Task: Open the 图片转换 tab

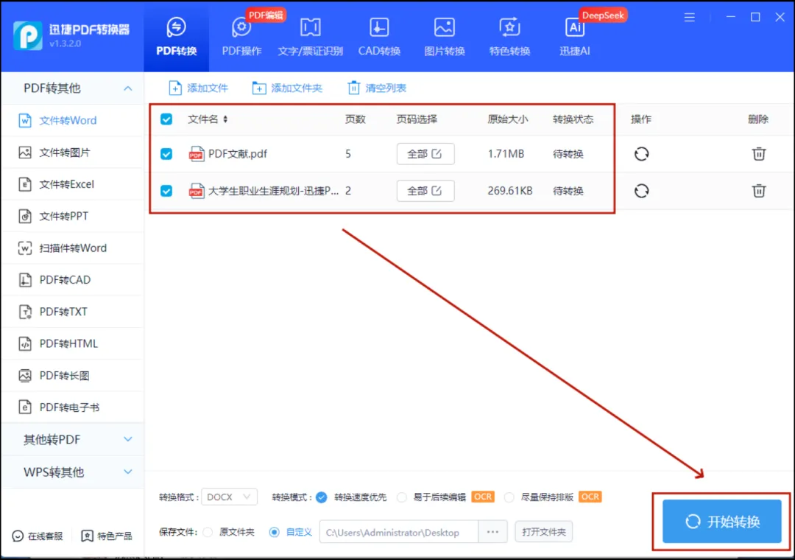Action: 444,37
